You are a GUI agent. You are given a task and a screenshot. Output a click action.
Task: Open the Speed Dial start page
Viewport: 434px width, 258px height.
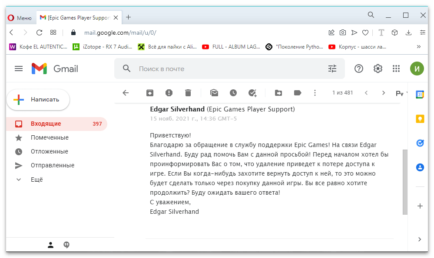point(53,33)
